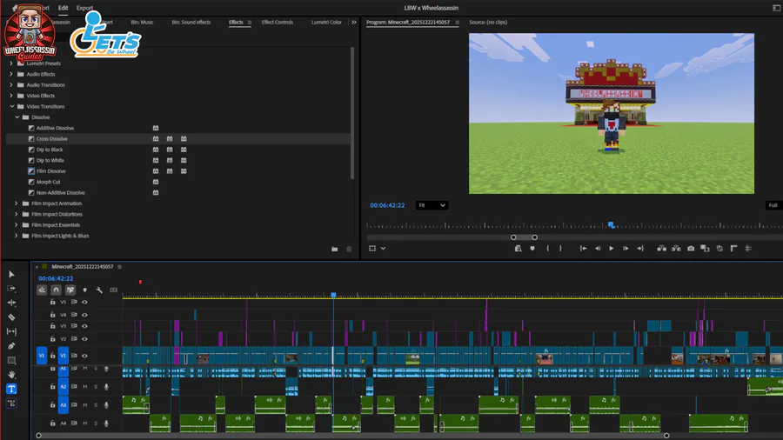This screenshot has width=783, height=440.
Task: Click the Lift button in program monitor
Action: (x=662, y=249)
